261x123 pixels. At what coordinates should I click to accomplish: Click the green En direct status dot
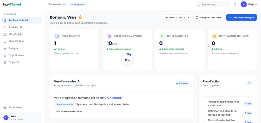[177, 83]
